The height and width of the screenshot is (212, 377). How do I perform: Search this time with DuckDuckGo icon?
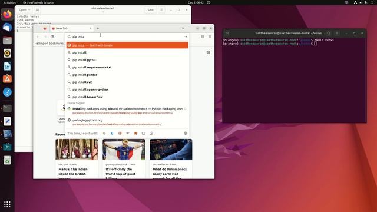pos(120,134)
